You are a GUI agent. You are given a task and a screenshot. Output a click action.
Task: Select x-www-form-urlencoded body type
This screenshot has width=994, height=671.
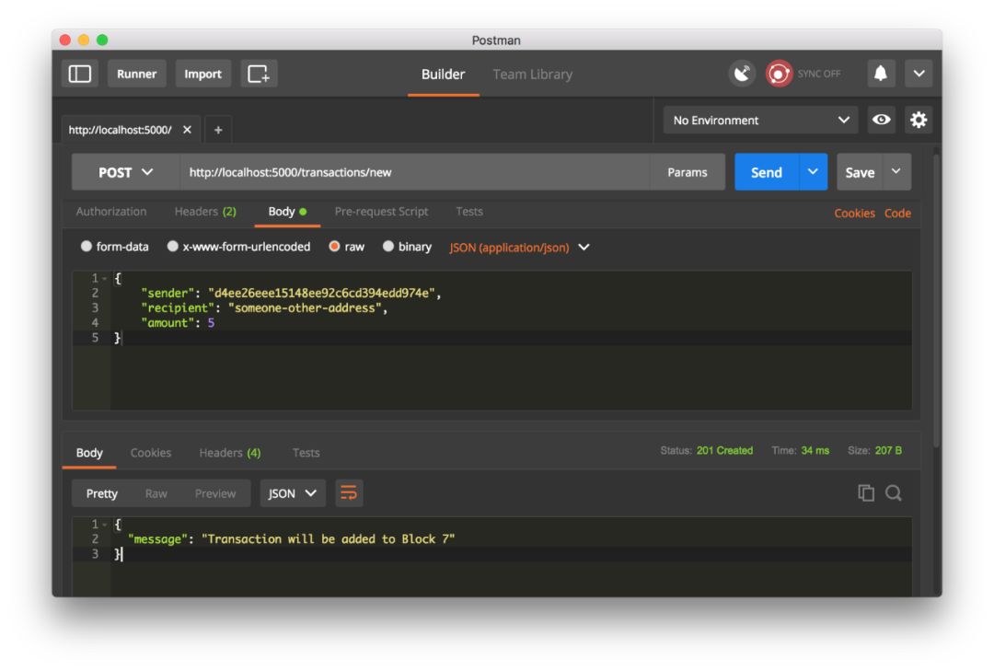pos(239,247)
